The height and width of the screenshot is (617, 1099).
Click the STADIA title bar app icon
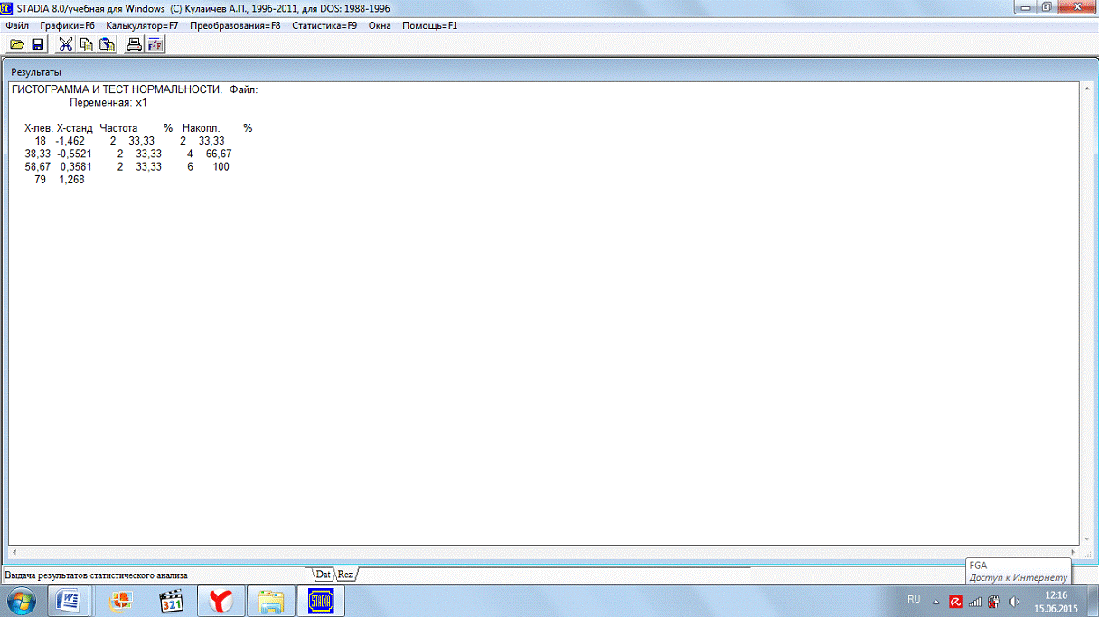pyautogui.click(x=7, y=7)
